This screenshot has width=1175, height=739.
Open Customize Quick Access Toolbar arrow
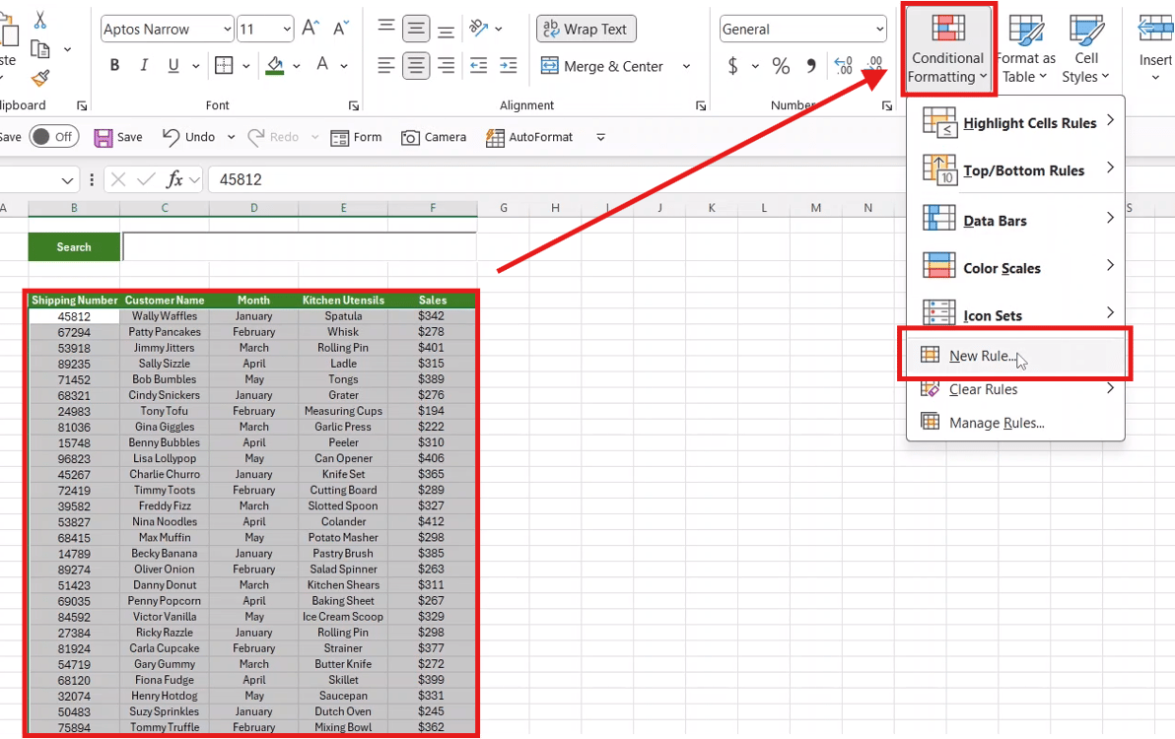point(600,137)
